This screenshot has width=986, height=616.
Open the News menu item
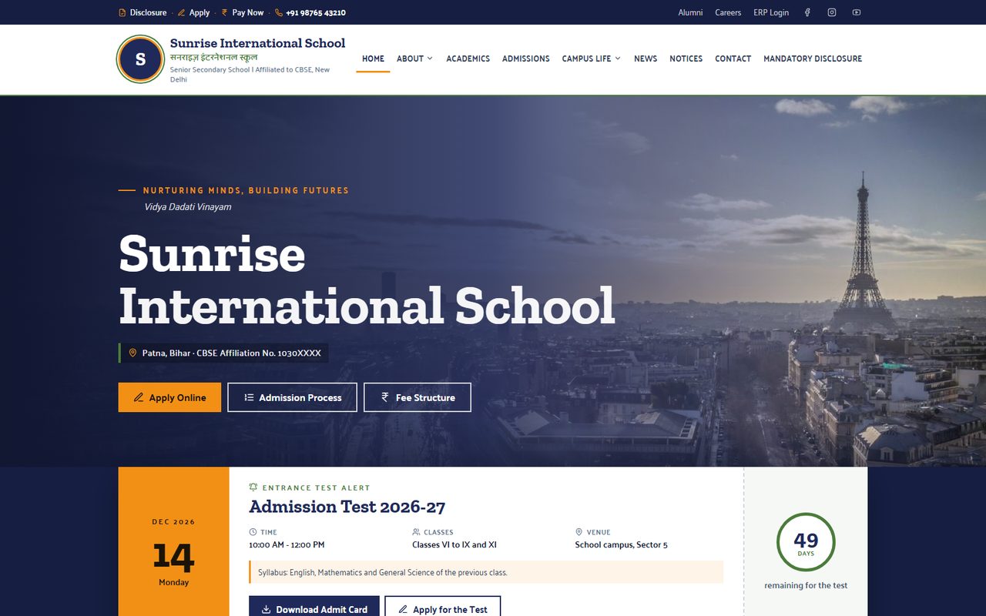pyautogui.click(x=646, y=59)
